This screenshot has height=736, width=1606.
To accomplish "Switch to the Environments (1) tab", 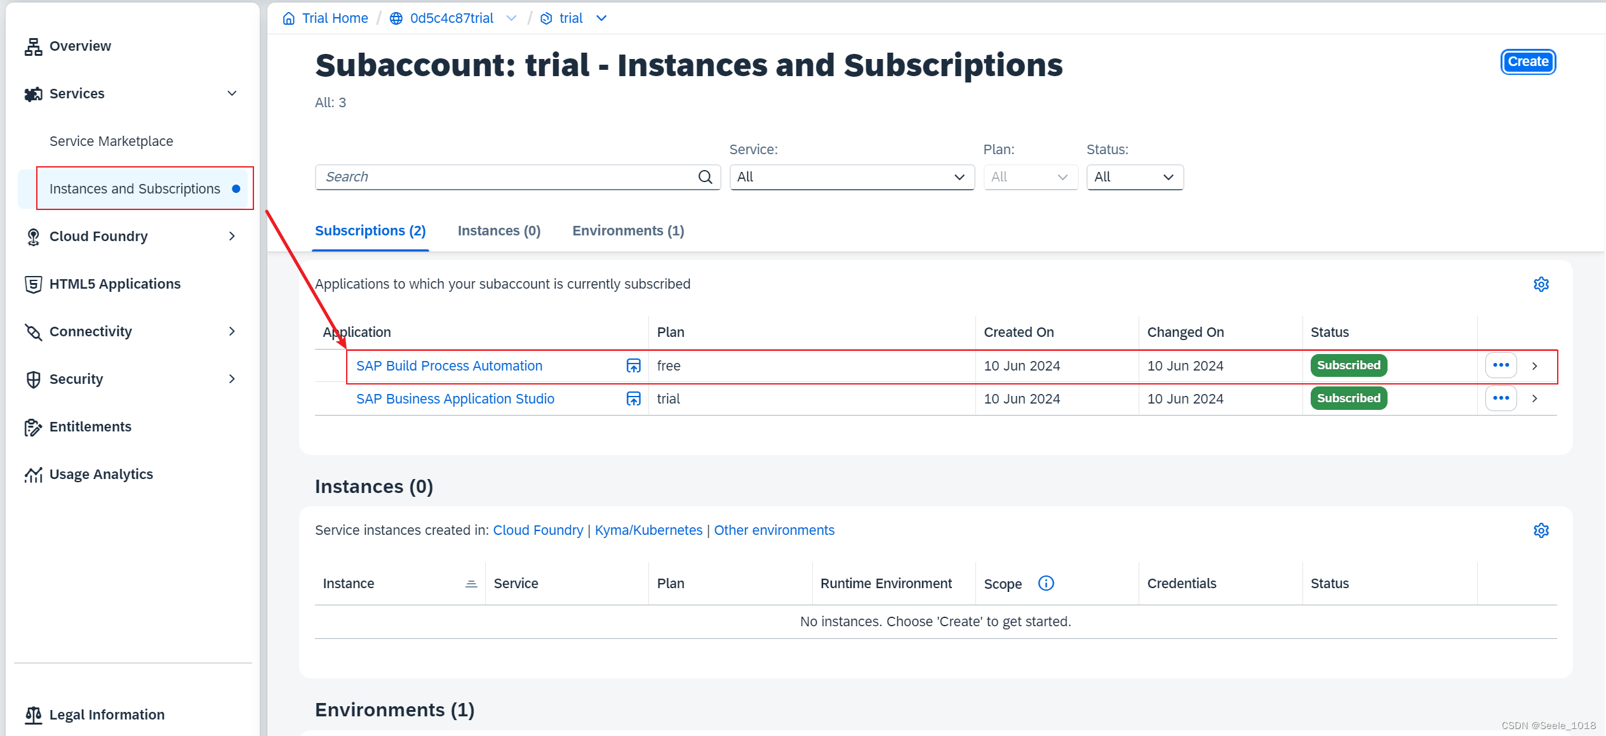I will [628, 231].
